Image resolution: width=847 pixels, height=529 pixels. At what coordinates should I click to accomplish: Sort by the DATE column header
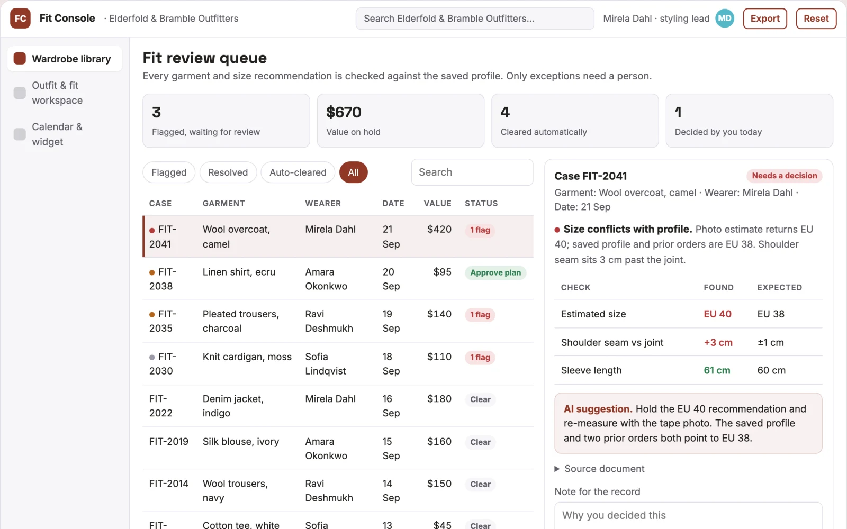(x=393, y=204)
